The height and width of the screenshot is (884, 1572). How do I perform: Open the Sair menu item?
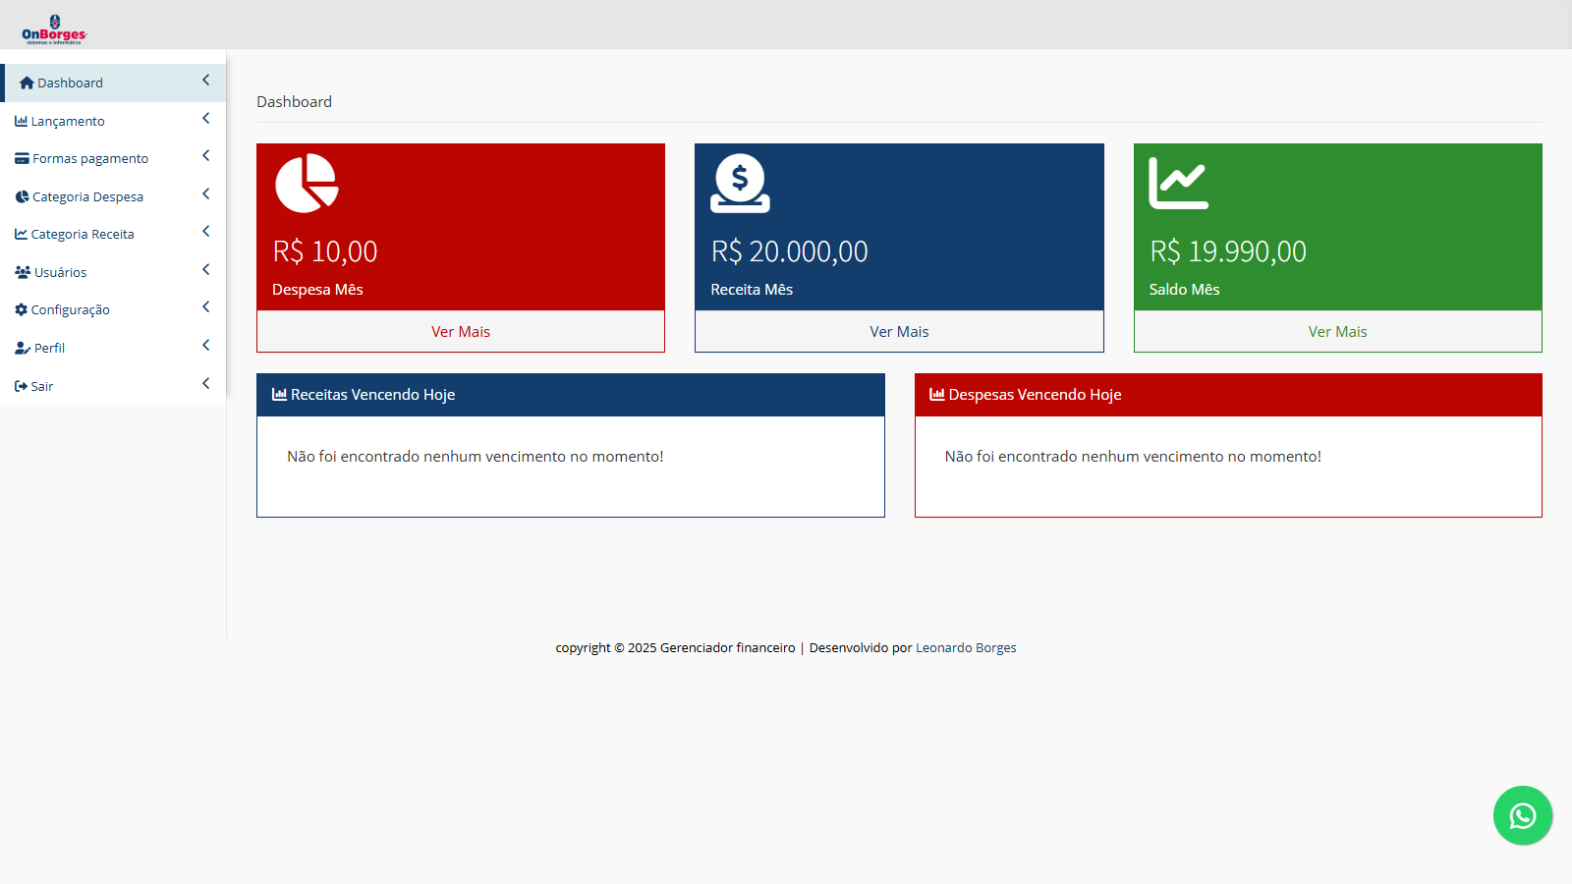42,387
